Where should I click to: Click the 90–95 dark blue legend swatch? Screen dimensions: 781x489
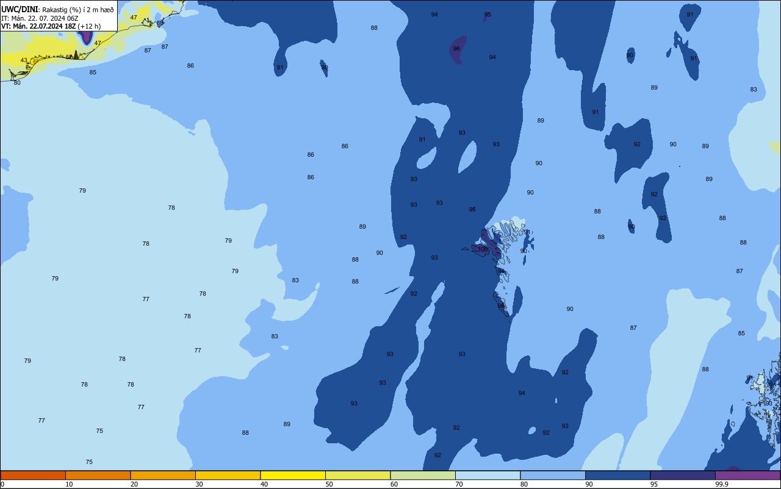pos(617,475)
